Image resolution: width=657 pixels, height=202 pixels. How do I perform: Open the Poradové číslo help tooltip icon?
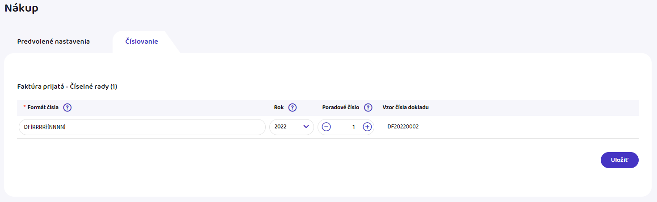point(368,107)
